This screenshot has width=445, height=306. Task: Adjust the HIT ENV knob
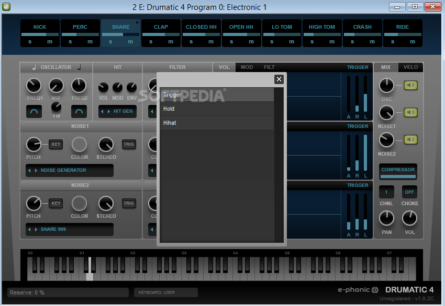[x=132, y=88]
